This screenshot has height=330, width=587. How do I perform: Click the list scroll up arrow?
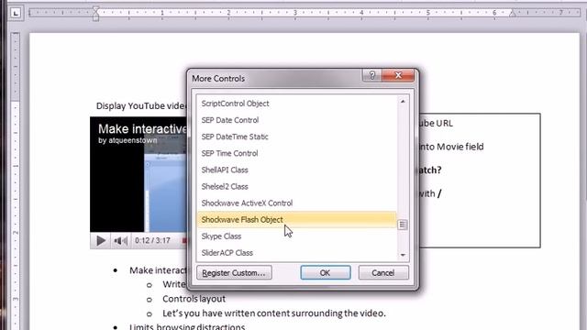pos(403,102)
